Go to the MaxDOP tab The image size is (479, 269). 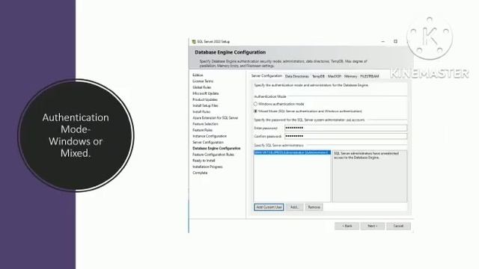pyautogui.click(x=335, y=76)
